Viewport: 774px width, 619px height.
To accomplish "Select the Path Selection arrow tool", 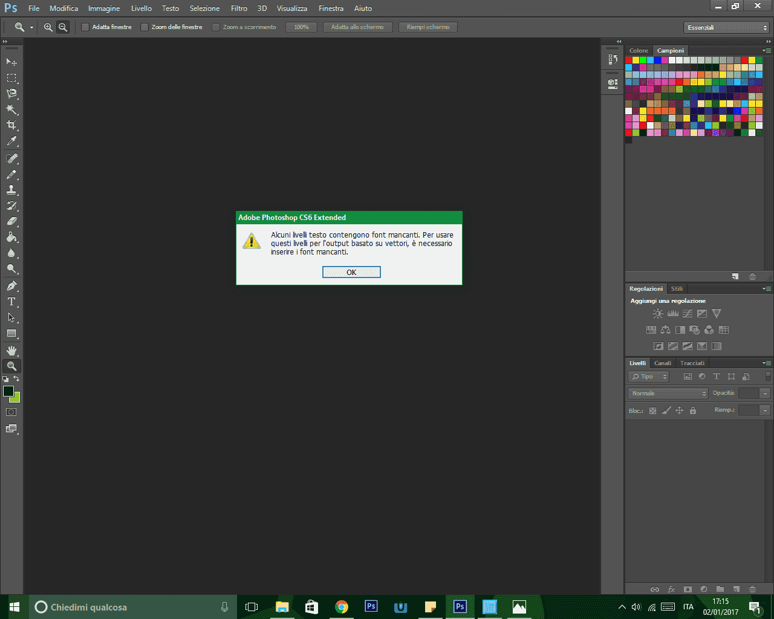I will coord(11,317).
